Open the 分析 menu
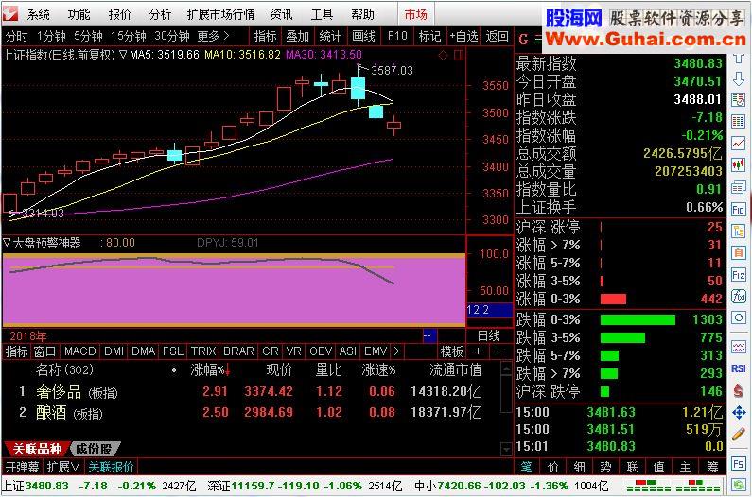 [x=160, y=14]
